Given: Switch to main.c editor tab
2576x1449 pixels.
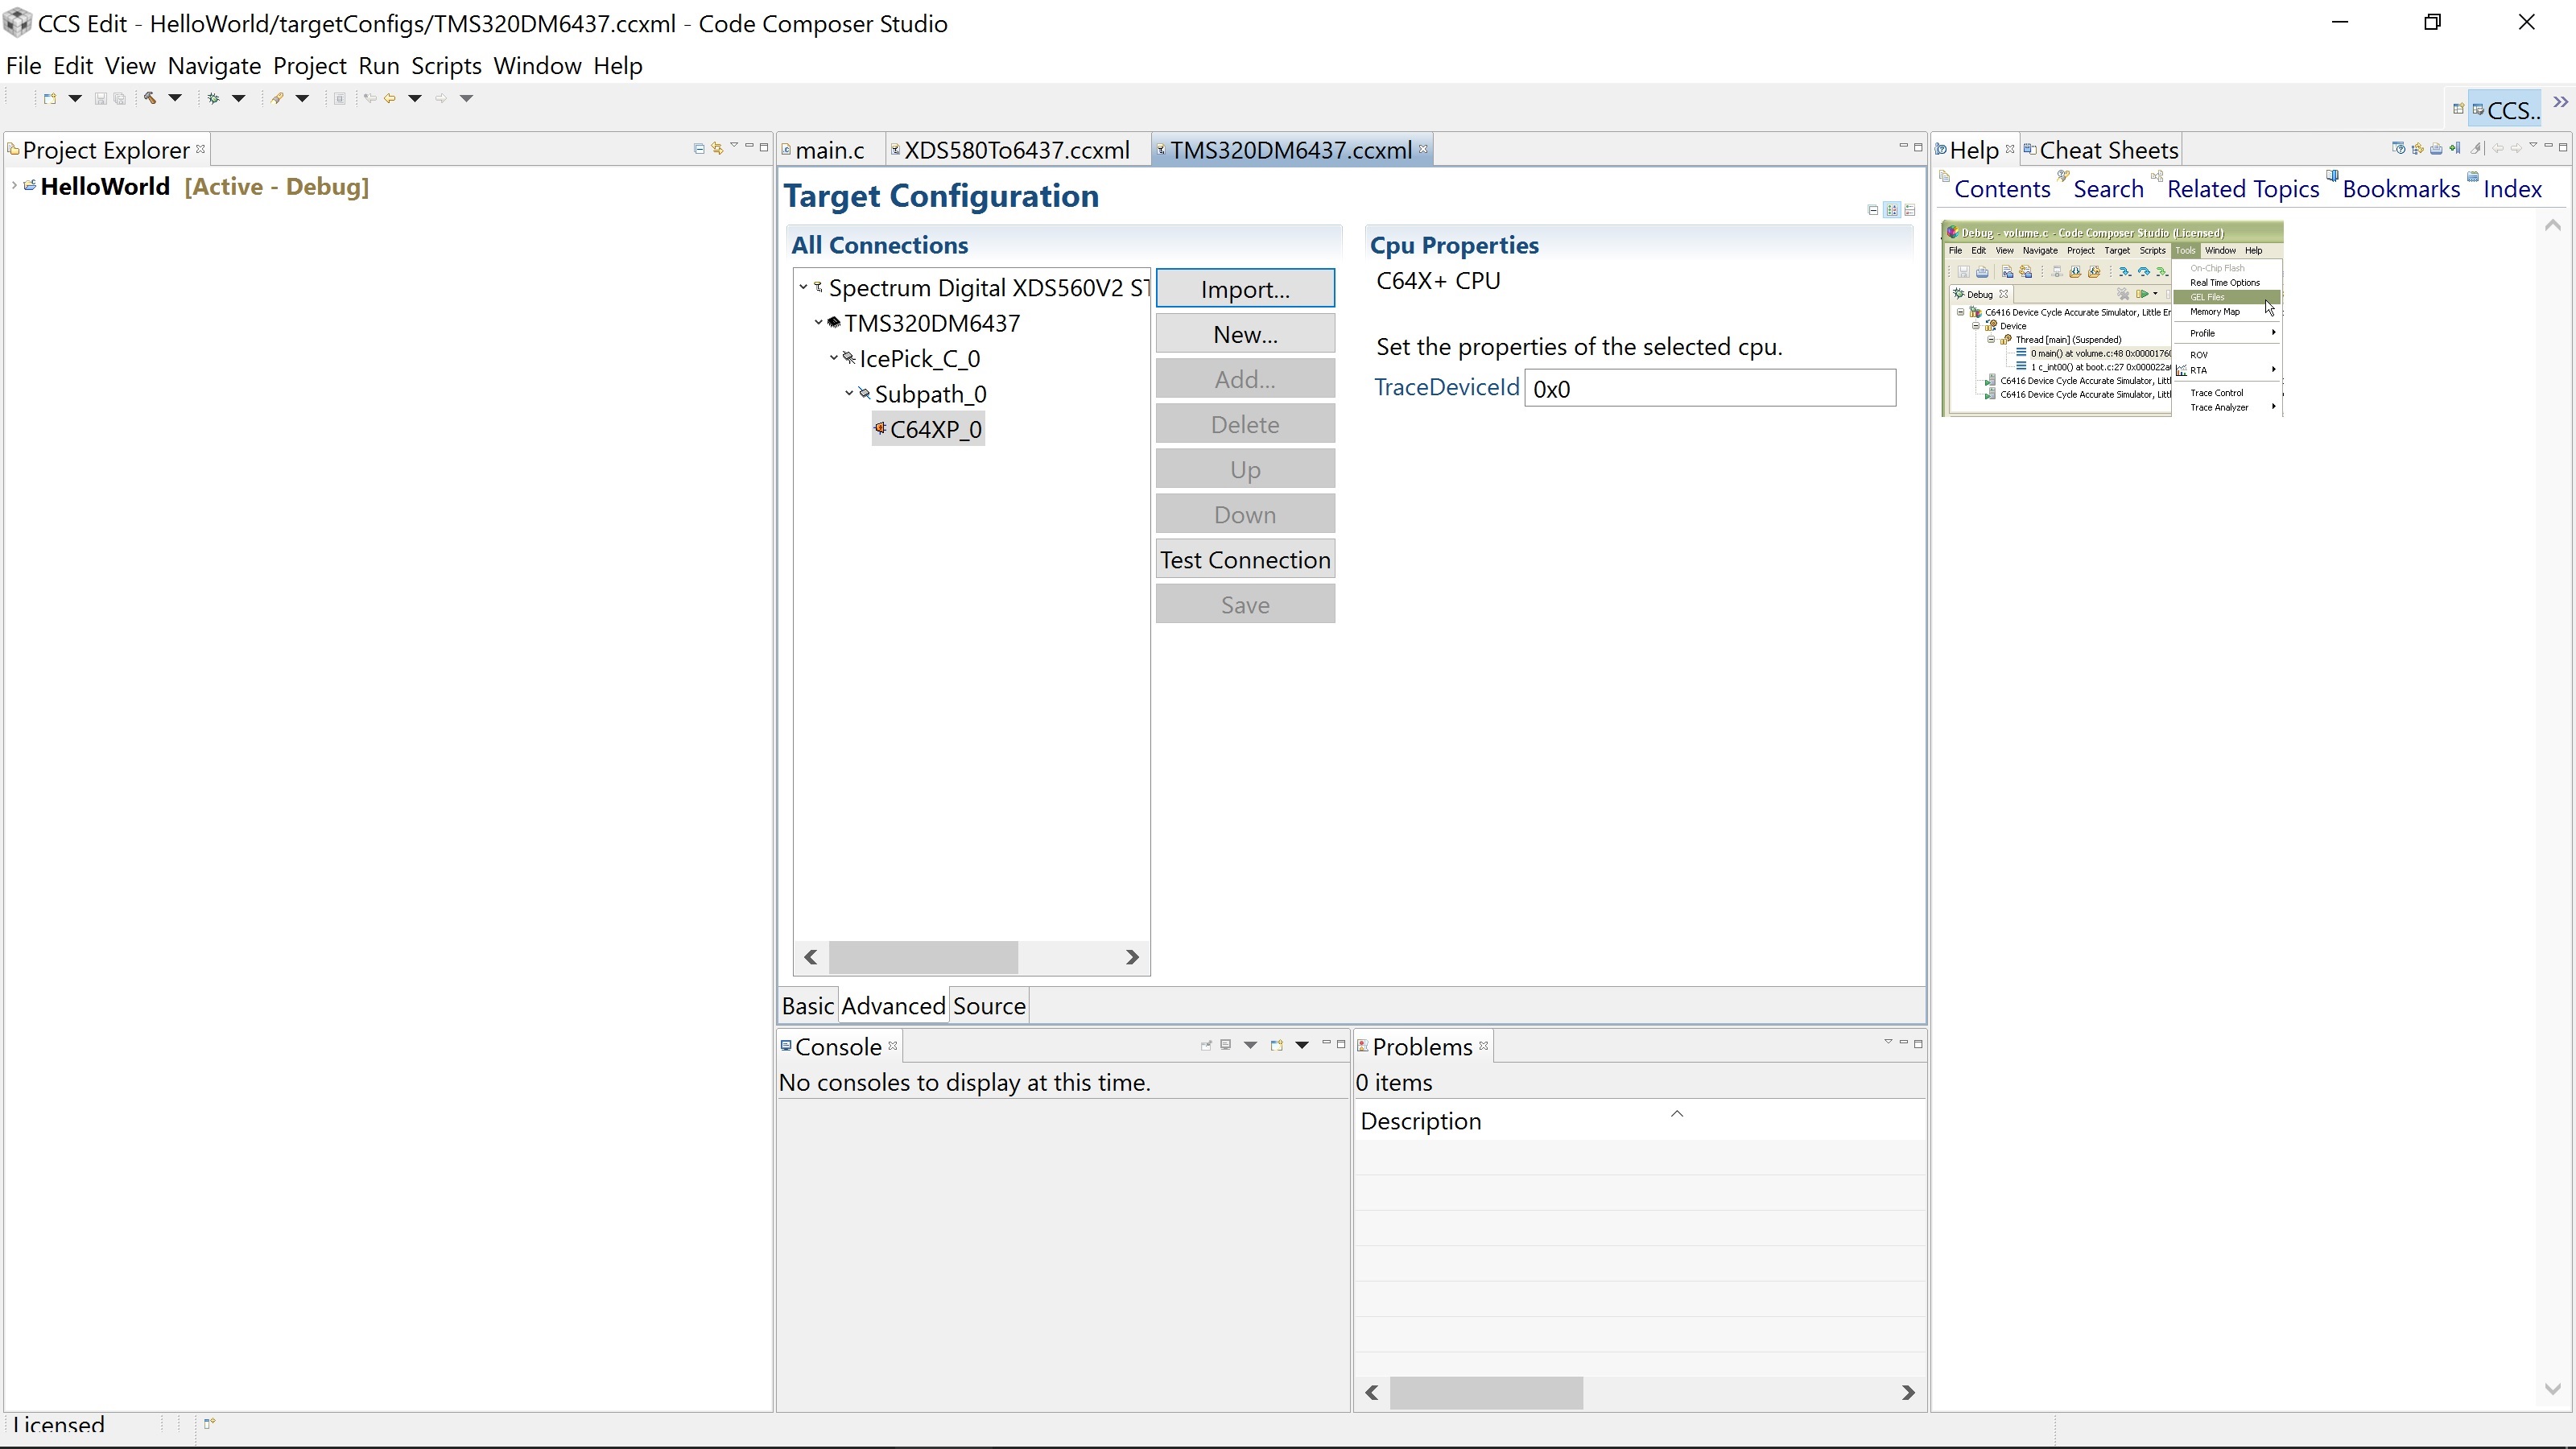Looking at the screenshot, I should [x=829, y=150].
